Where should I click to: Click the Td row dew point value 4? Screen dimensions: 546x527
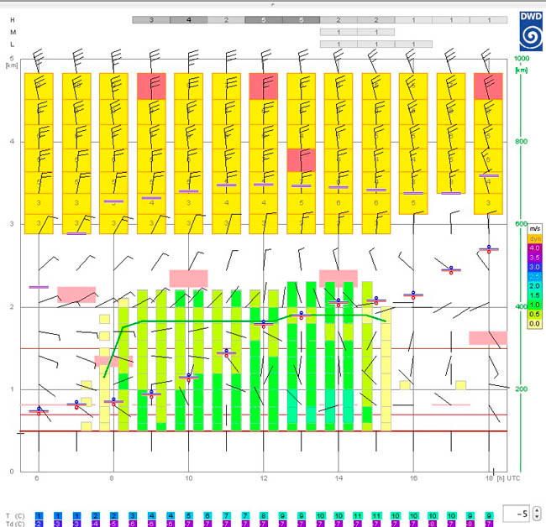tap(96, 524)
